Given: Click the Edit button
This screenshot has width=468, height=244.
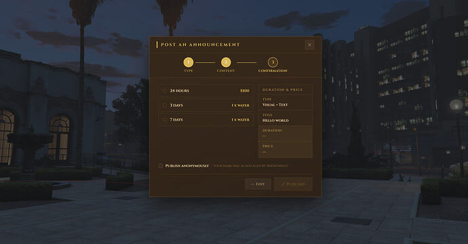Looking at the screenshot, I should click(258, 184).
